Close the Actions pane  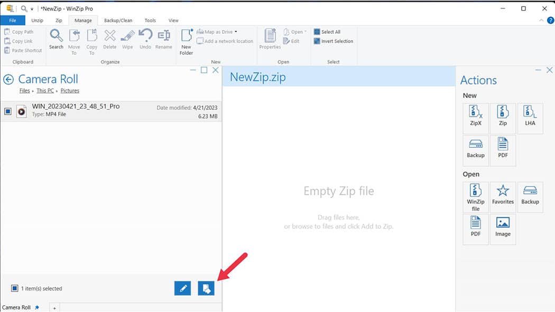549,70
